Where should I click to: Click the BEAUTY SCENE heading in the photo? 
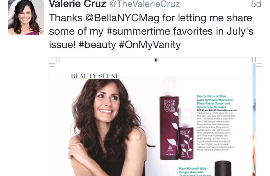pos(95,76)
